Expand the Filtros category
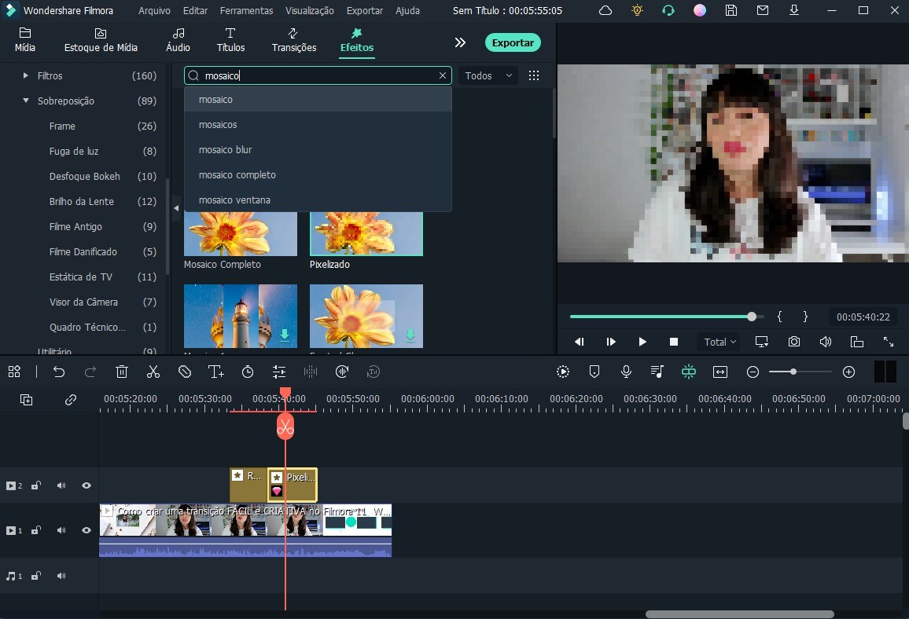The image size is (909, 619). pyautogui.click(x=26, y=76)
